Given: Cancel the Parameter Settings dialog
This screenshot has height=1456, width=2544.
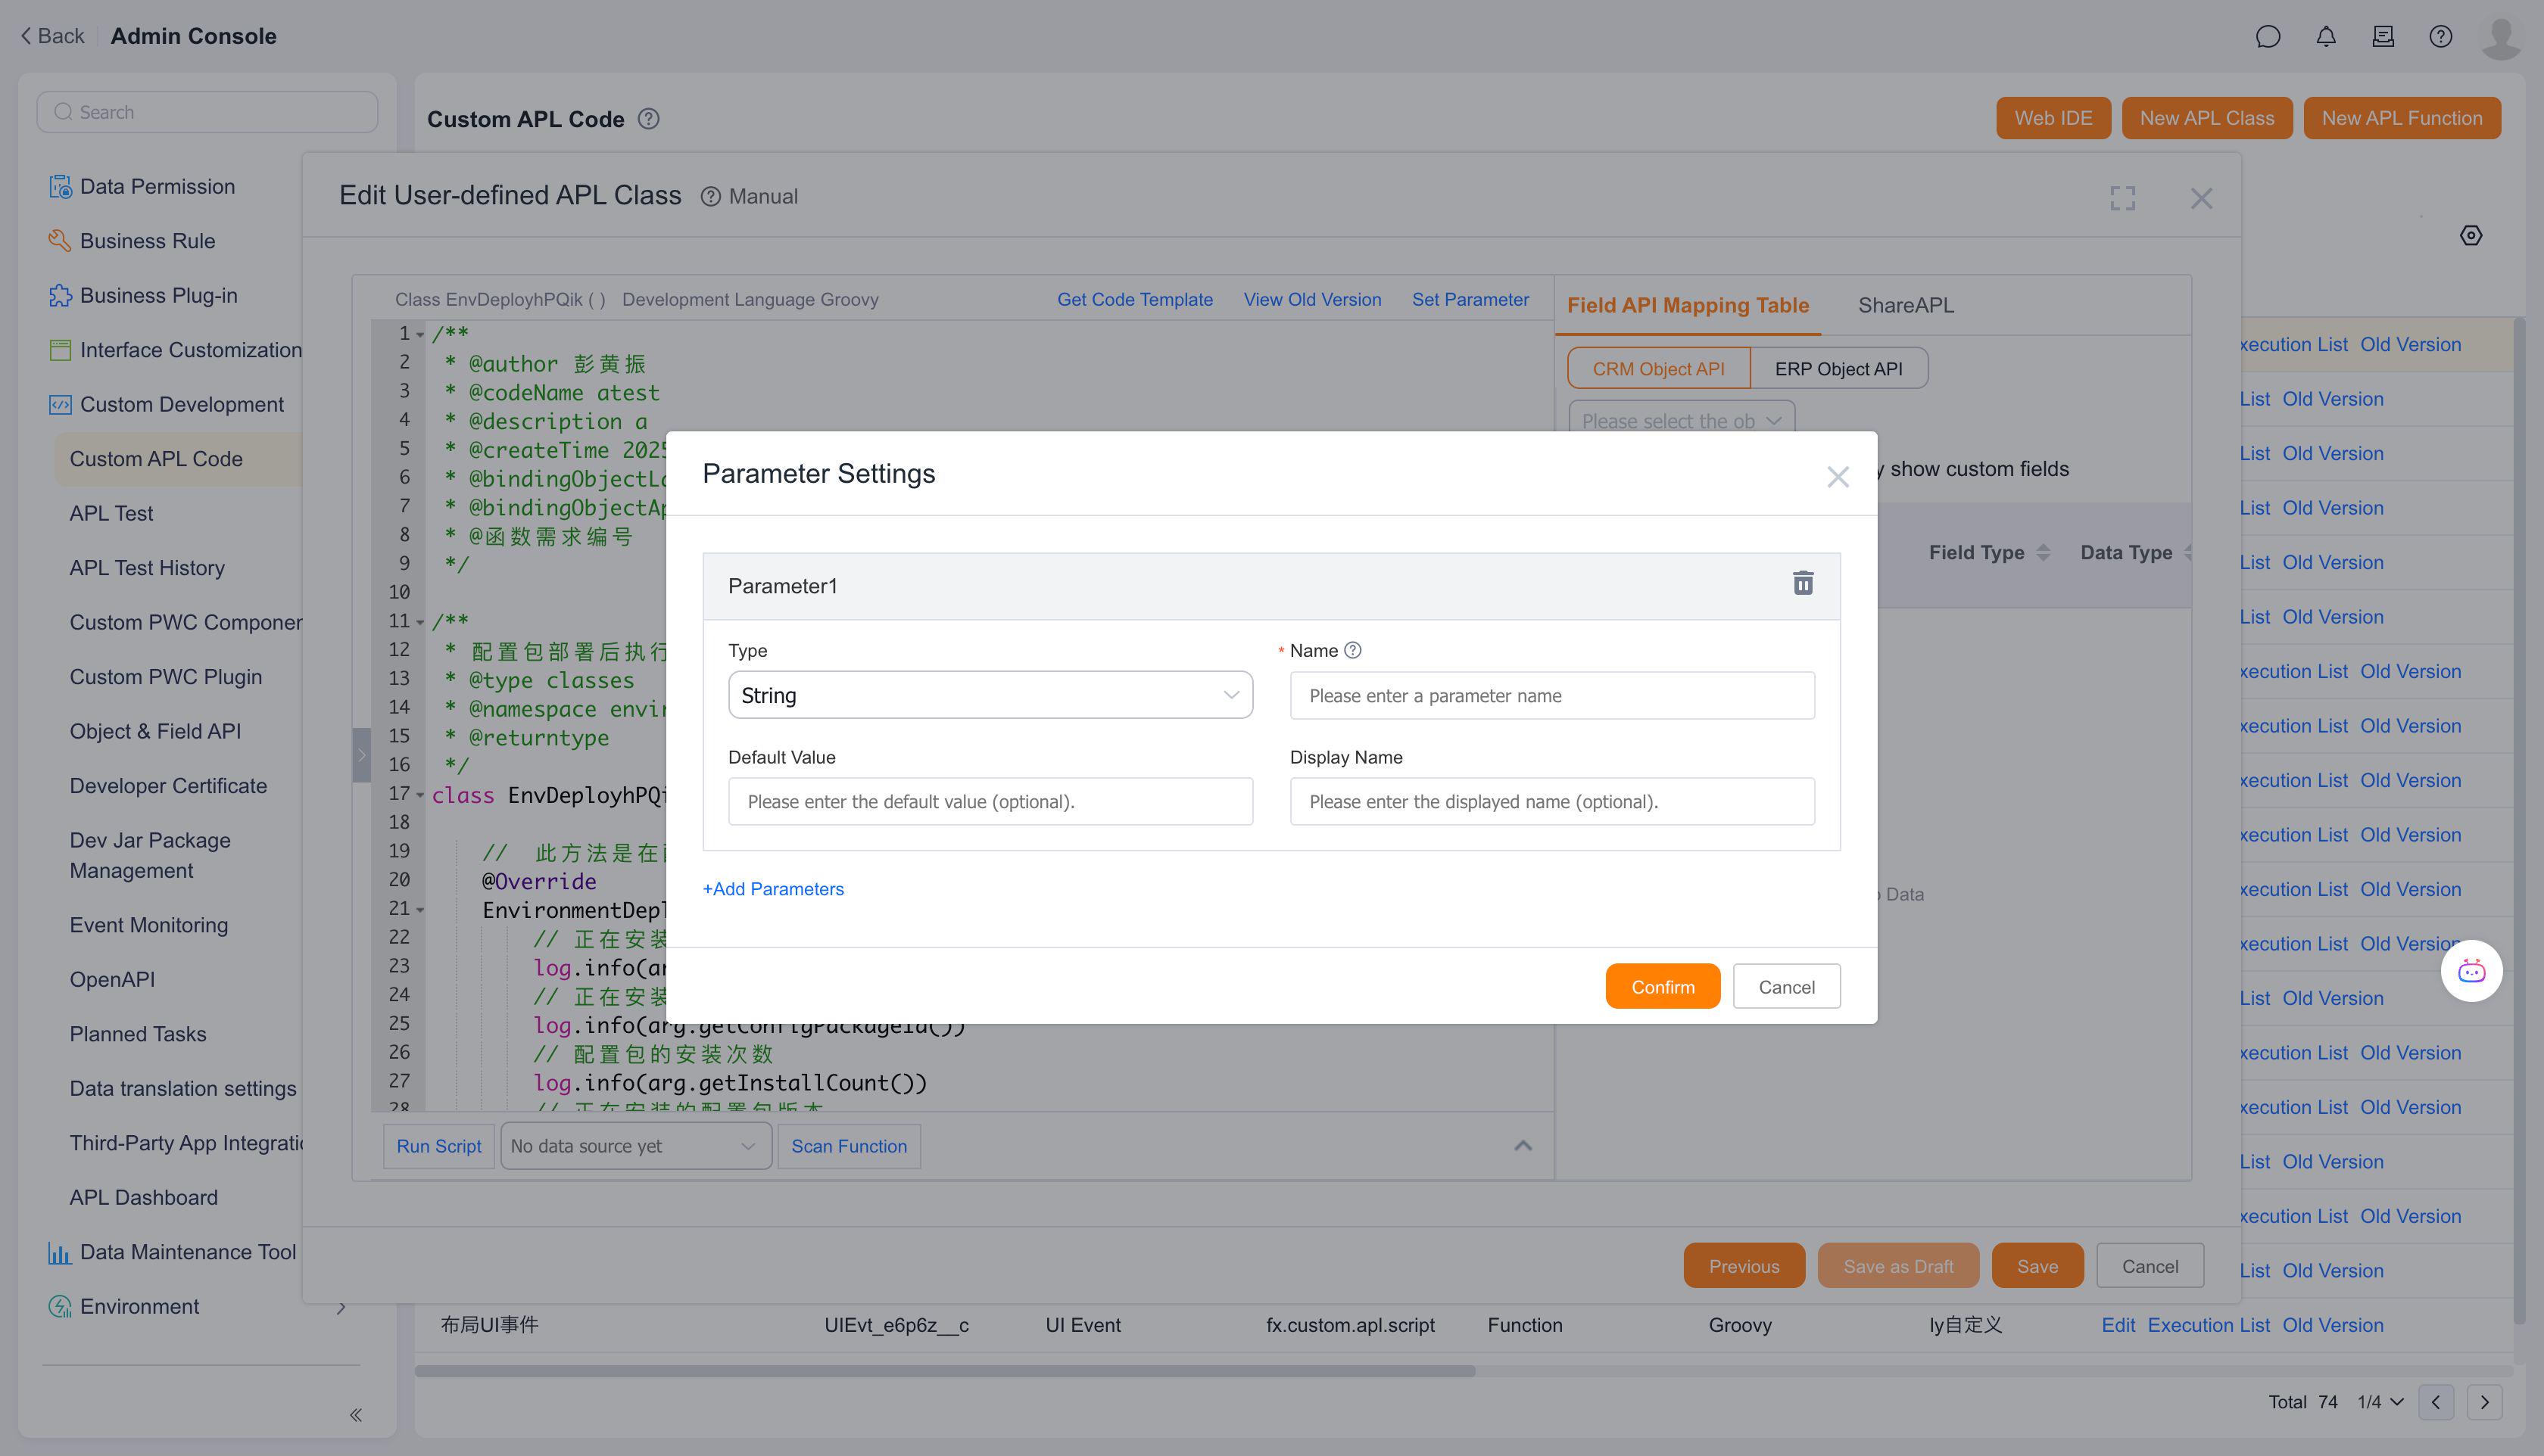Looking at the screenshot, I should tap(1787, 987).
